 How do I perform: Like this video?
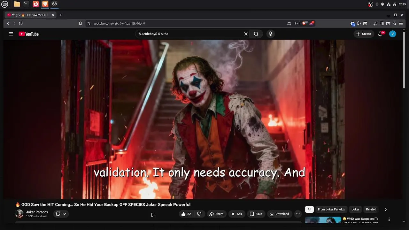coord(186,214)
